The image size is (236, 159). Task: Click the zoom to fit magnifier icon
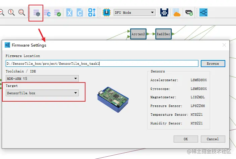click(22, 12)
